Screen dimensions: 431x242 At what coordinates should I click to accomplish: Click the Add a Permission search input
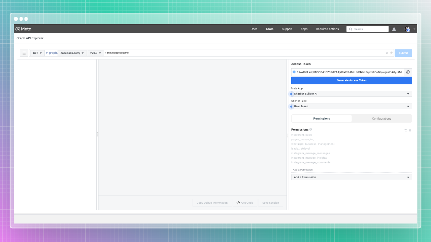352,170
